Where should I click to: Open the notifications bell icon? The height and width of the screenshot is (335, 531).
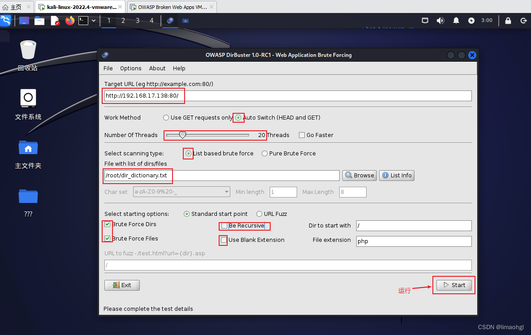[x=456, y=21]
